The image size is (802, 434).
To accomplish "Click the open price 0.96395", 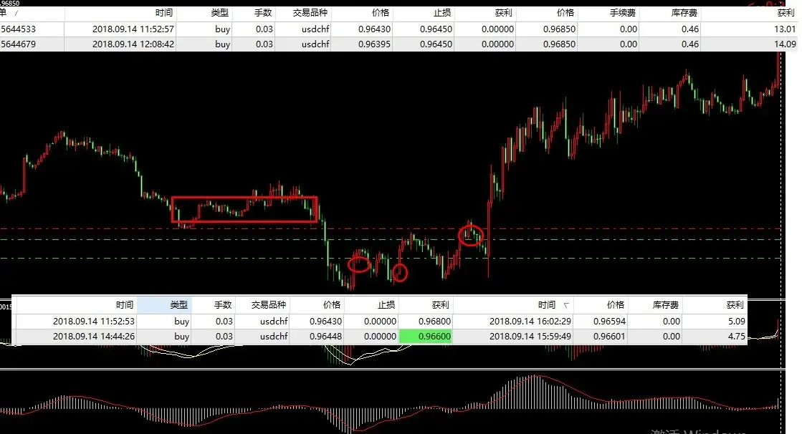I will coord(374,44).
